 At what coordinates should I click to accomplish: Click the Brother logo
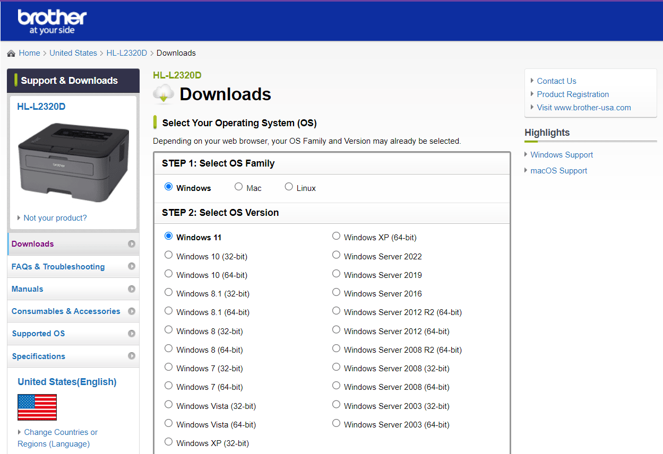(x=51, y=20)
